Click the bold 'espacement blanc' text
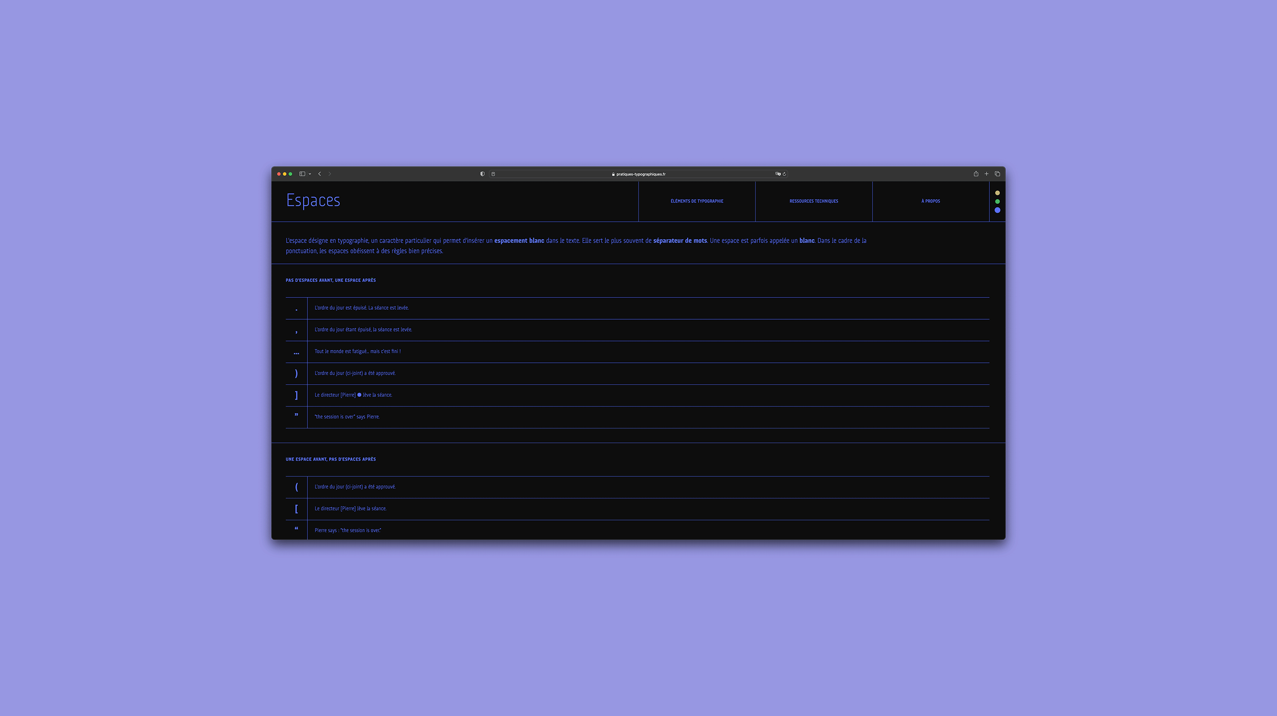This screenshot has width=1277, height=716. (519, 241)
